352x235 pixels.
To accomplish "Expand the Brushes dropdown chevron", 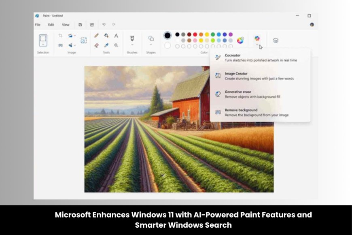I will click(x=132, y=45).
